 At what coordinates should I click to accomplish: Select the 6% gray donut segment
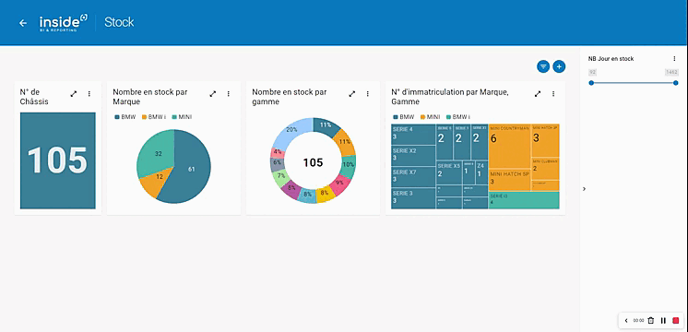pyautogui.click(x=278, y=162)
